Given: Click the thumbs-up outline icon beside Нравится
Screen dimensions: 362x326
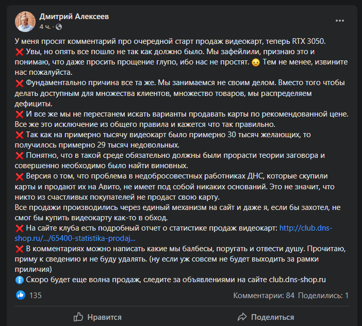Looking at the screenshot, I should point(78,317).
